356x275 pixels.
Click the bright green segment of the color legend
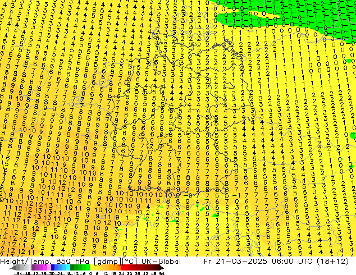(88, 268)
